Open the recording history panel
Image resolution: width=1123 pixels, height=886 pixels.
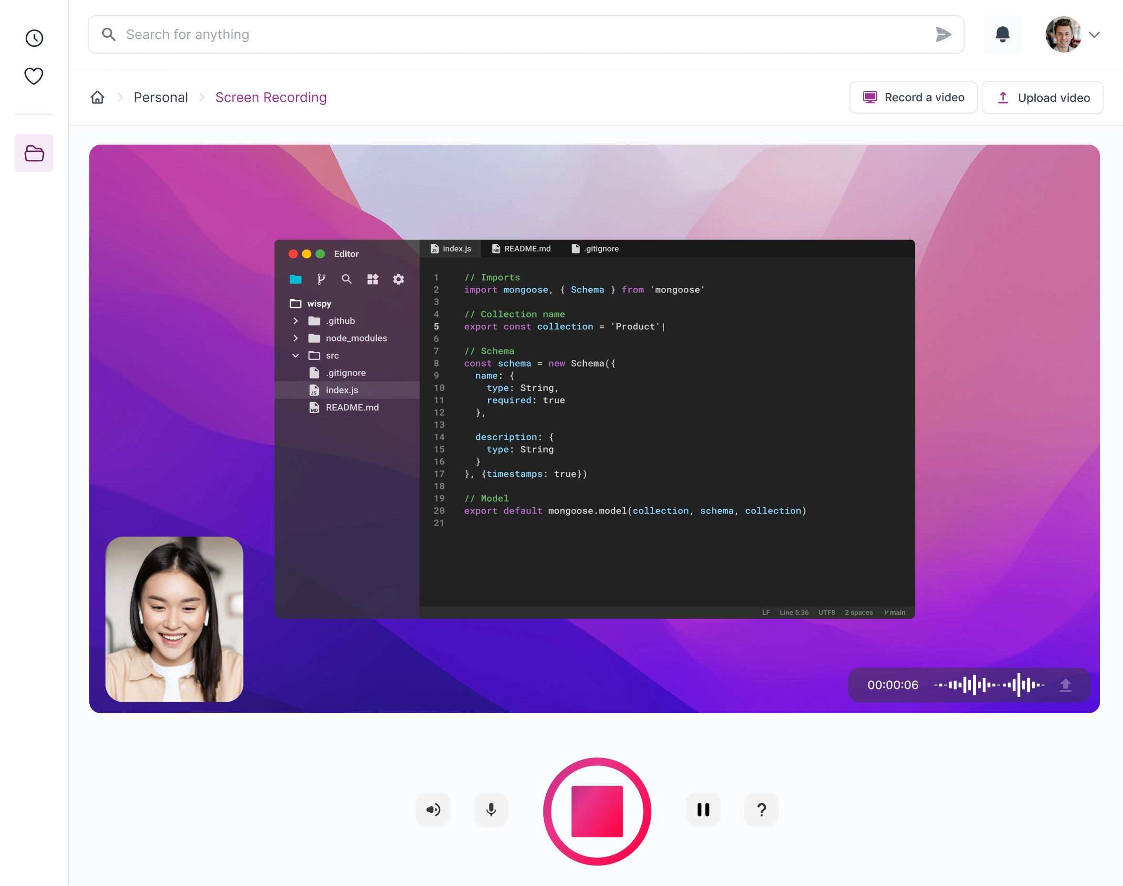(x=34, y=37)
